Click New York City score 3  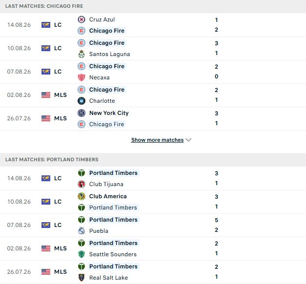(x=216, y=114)
